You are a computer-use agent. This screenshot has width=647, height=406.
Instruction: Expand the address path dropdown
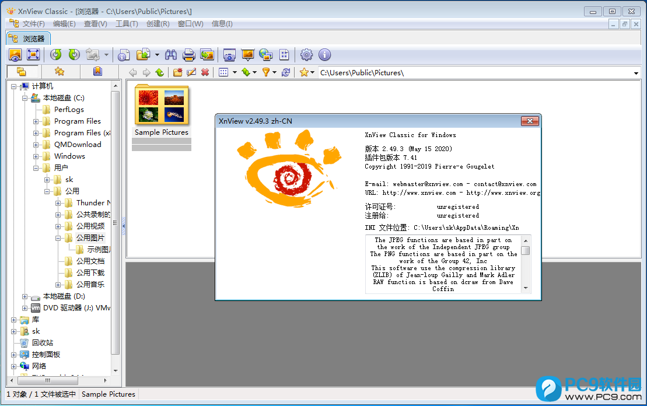point(636,73)
